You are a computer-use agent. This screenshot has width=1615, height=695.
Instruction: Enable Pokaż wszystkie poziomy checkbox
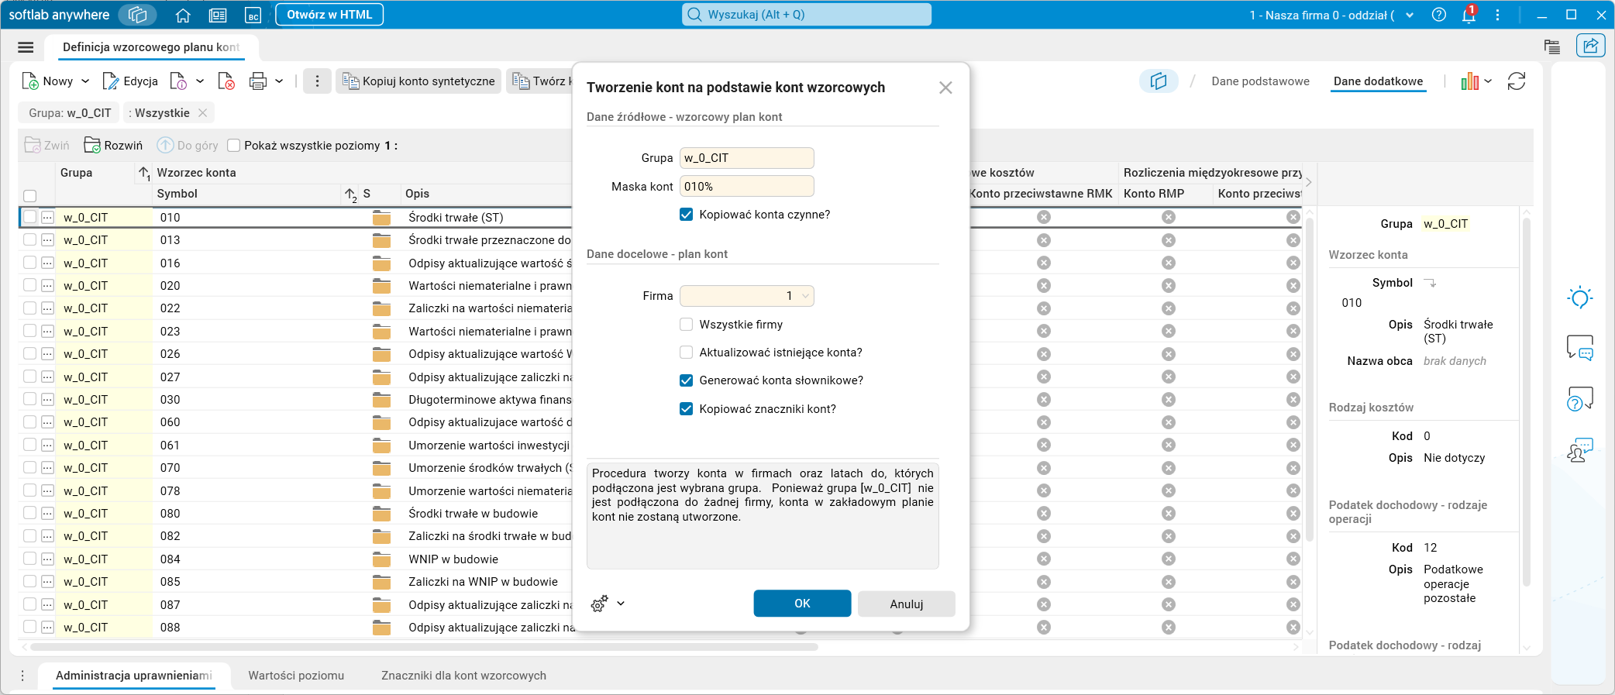coord(233,146)
